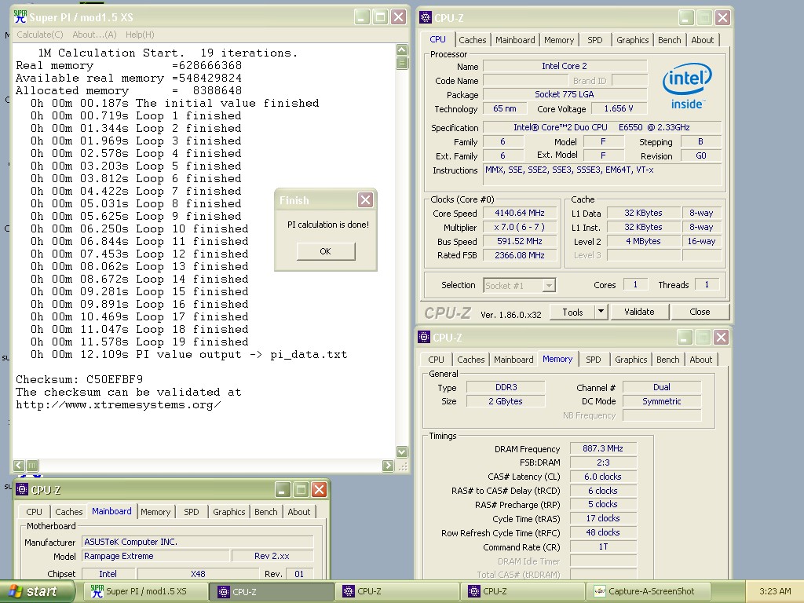Viewport: 804px width, 603px height.
Task: Click the xtremesystems.org URL text in Super PI
Action: 119,404
